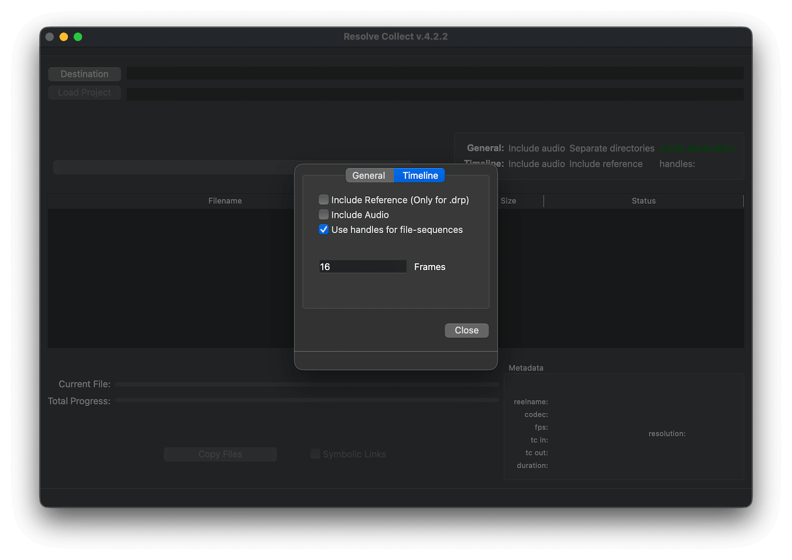Click the Frames label
The width and height of the screenshot is (792, 560).
(430, 267)
